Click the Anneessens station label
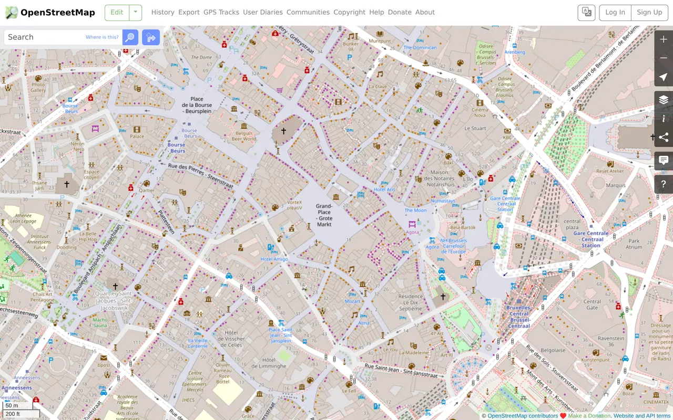This screenshot has height=420, width=673. (x=16, y=388)
